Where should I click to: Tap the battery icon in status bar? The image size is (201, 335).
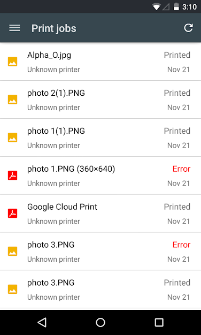[x=176, y=6]
